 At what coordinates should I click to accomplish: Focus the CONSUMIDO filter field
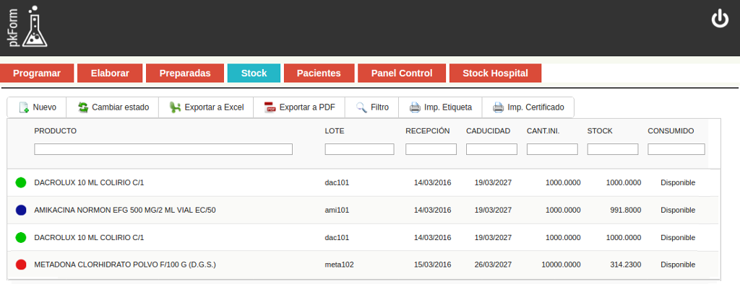(x=676, y=149)
